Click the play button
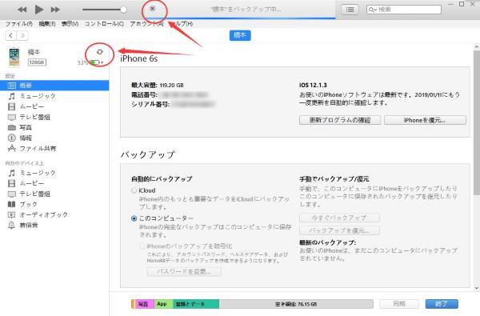This screenshot has height=316, width=480. click(x=39, y=10)
